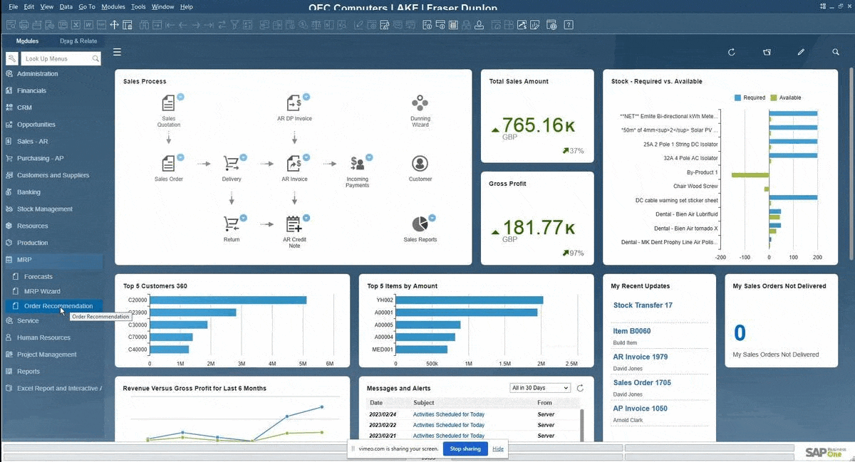Expand the Return dropdown badge
Screen dimensions: 855x462
pos(243,218)
